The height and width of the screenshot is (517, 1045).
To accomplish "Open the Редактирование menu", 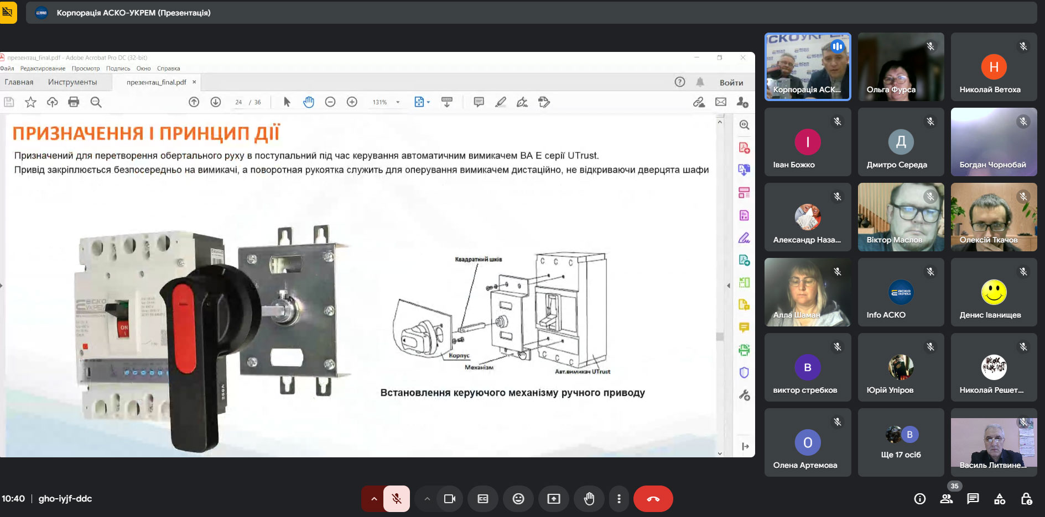I will [43, 68].
